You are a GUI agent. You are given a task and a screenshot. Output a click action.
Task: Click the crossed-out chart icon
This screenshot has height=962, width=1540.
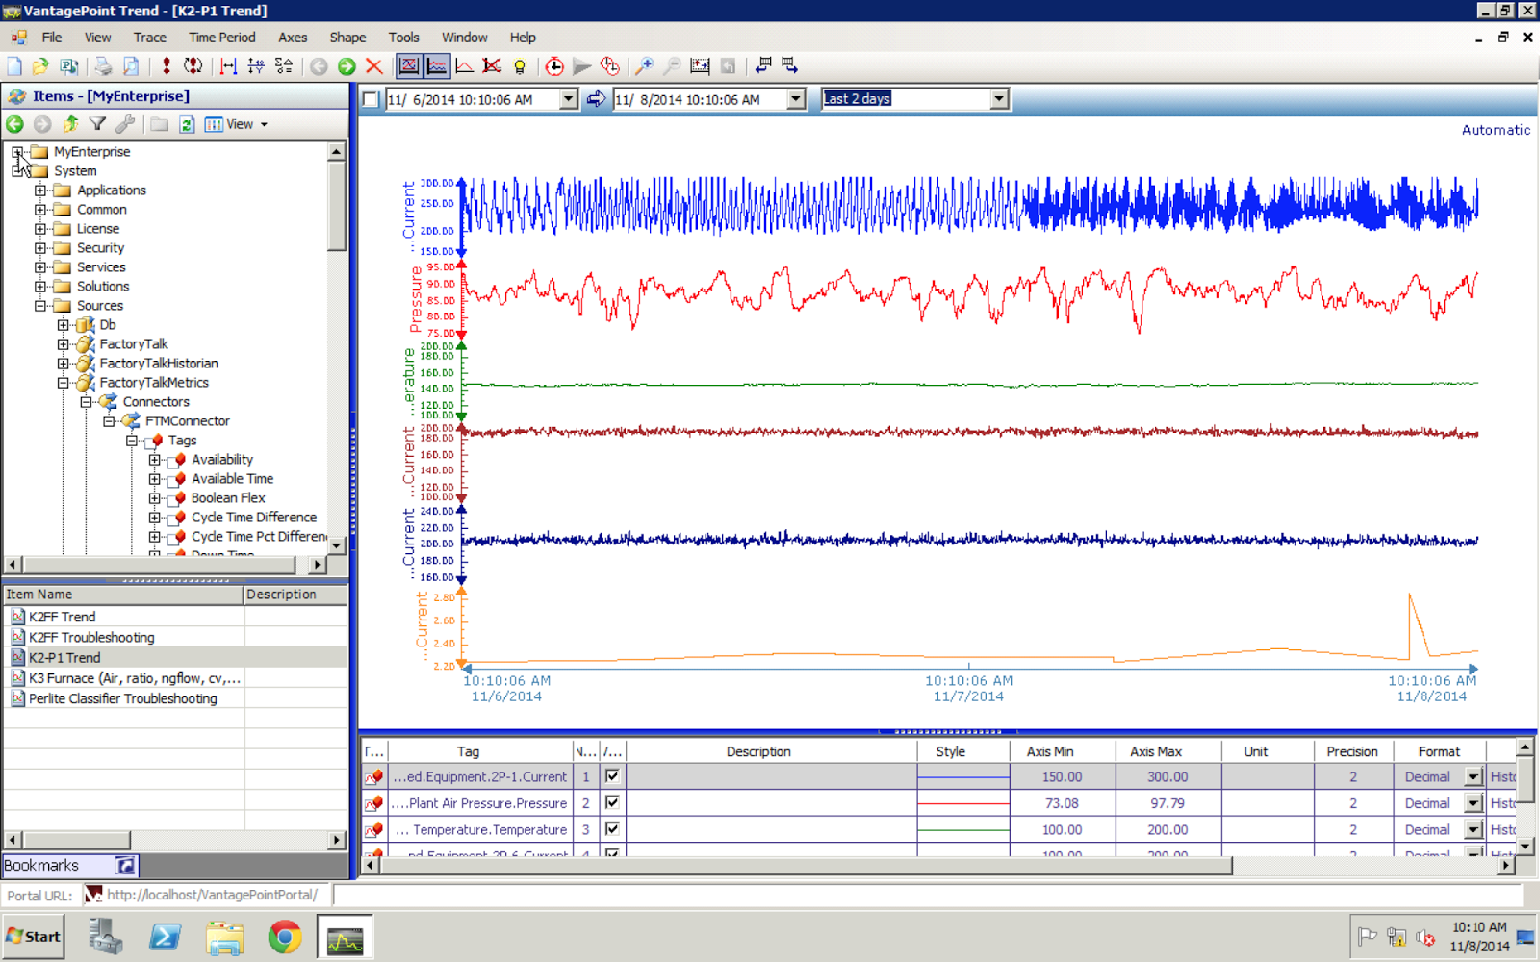pyautogui.click(x=492, y=66)
